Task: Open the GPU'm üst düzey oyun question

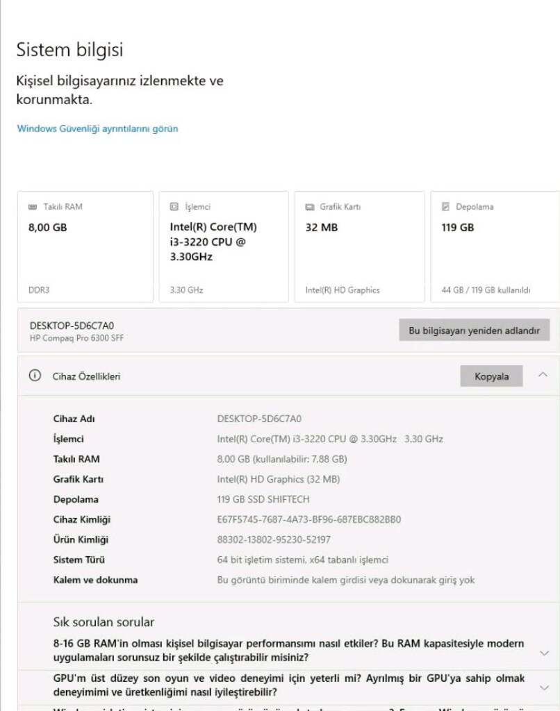Action: coord(288,685)
